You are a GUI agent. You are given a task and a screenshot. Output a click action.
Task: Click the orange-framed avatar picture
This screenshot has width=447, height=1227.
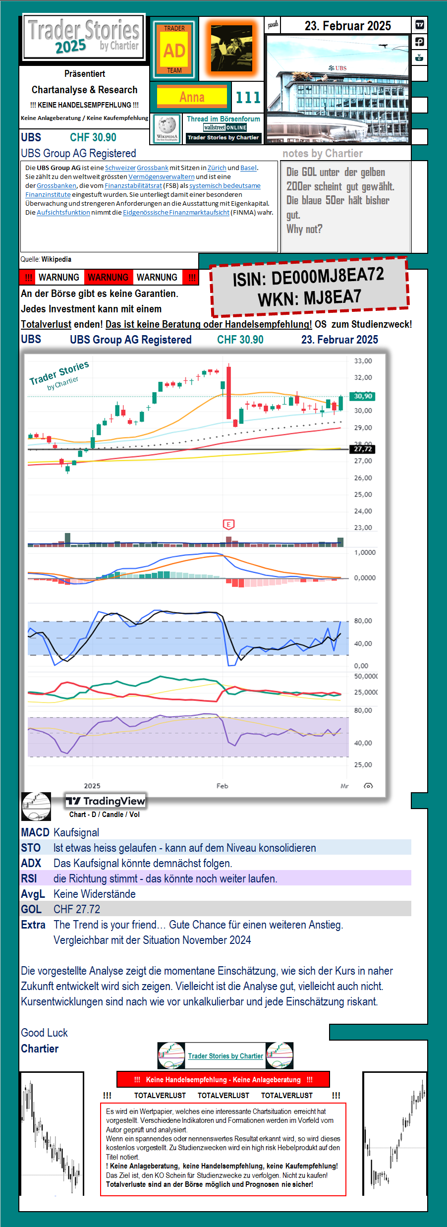pos(231,49)
